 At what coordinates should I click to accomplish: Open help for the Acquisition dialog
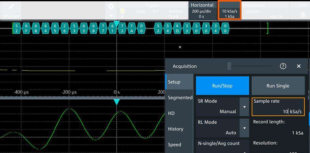click(283, 66)
